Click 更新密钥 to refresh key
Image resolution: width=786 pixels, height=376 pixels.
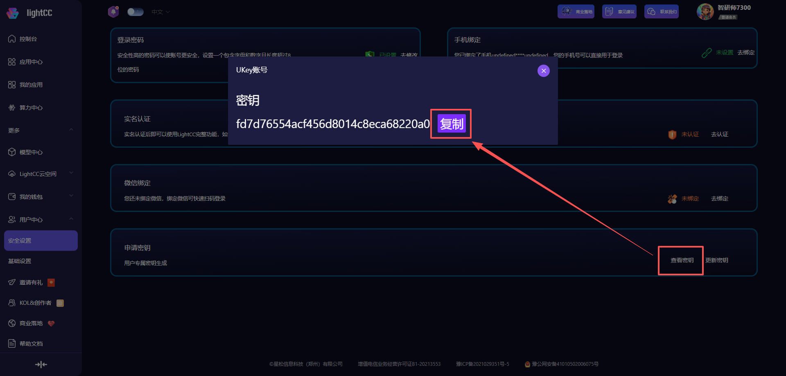[716, 260]
